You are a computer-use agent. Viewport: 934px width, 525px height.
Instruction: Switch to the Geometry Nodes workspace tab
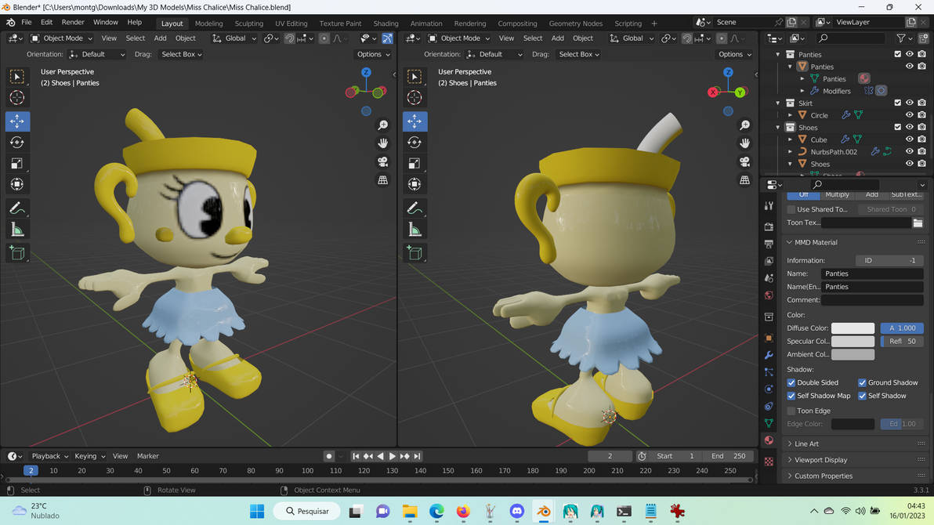click(x=575, y=24)
